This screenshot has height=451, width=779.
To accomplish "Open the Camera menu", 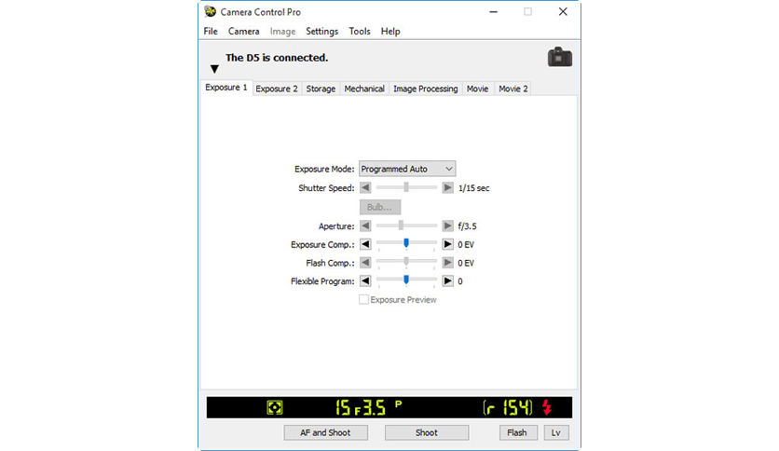I will point(243,32).
